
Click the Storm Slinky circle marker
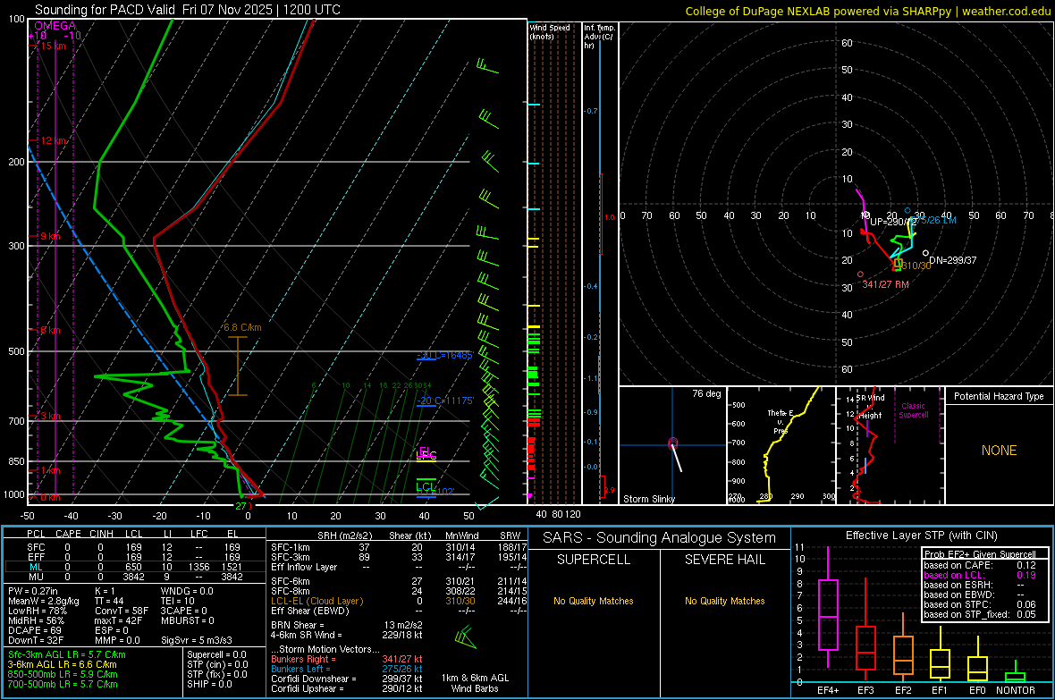coord(673,443)
